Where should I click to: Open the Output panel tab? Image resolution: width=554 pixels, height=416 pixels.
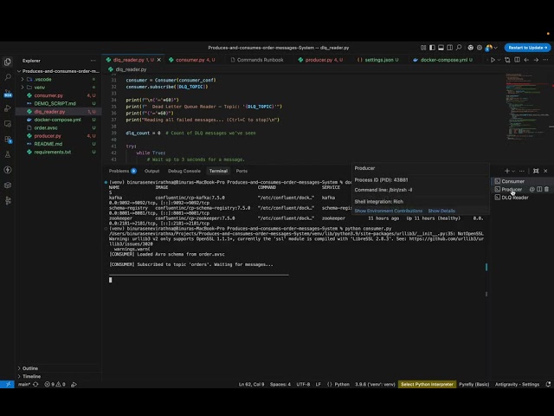pos(152,171)
